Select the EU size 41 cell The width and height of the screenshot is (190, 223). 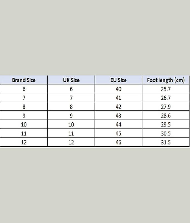coord(118,98)
